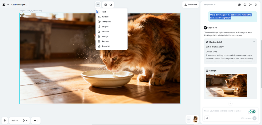
Task: Open the pointer tool dropdown
Action: pyautogui.click(x=25, y=120)
